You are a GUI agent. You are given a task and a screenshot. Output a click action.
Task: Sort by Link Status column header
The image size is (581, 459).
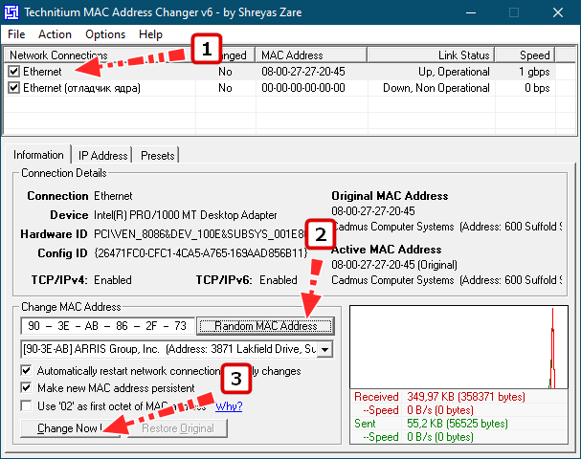point(431,55)
